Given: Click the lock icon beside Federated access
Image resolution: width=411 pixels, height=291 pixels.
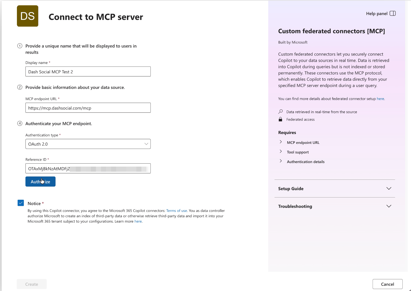Looking at the screenshot, I should (x=280, y=119).
